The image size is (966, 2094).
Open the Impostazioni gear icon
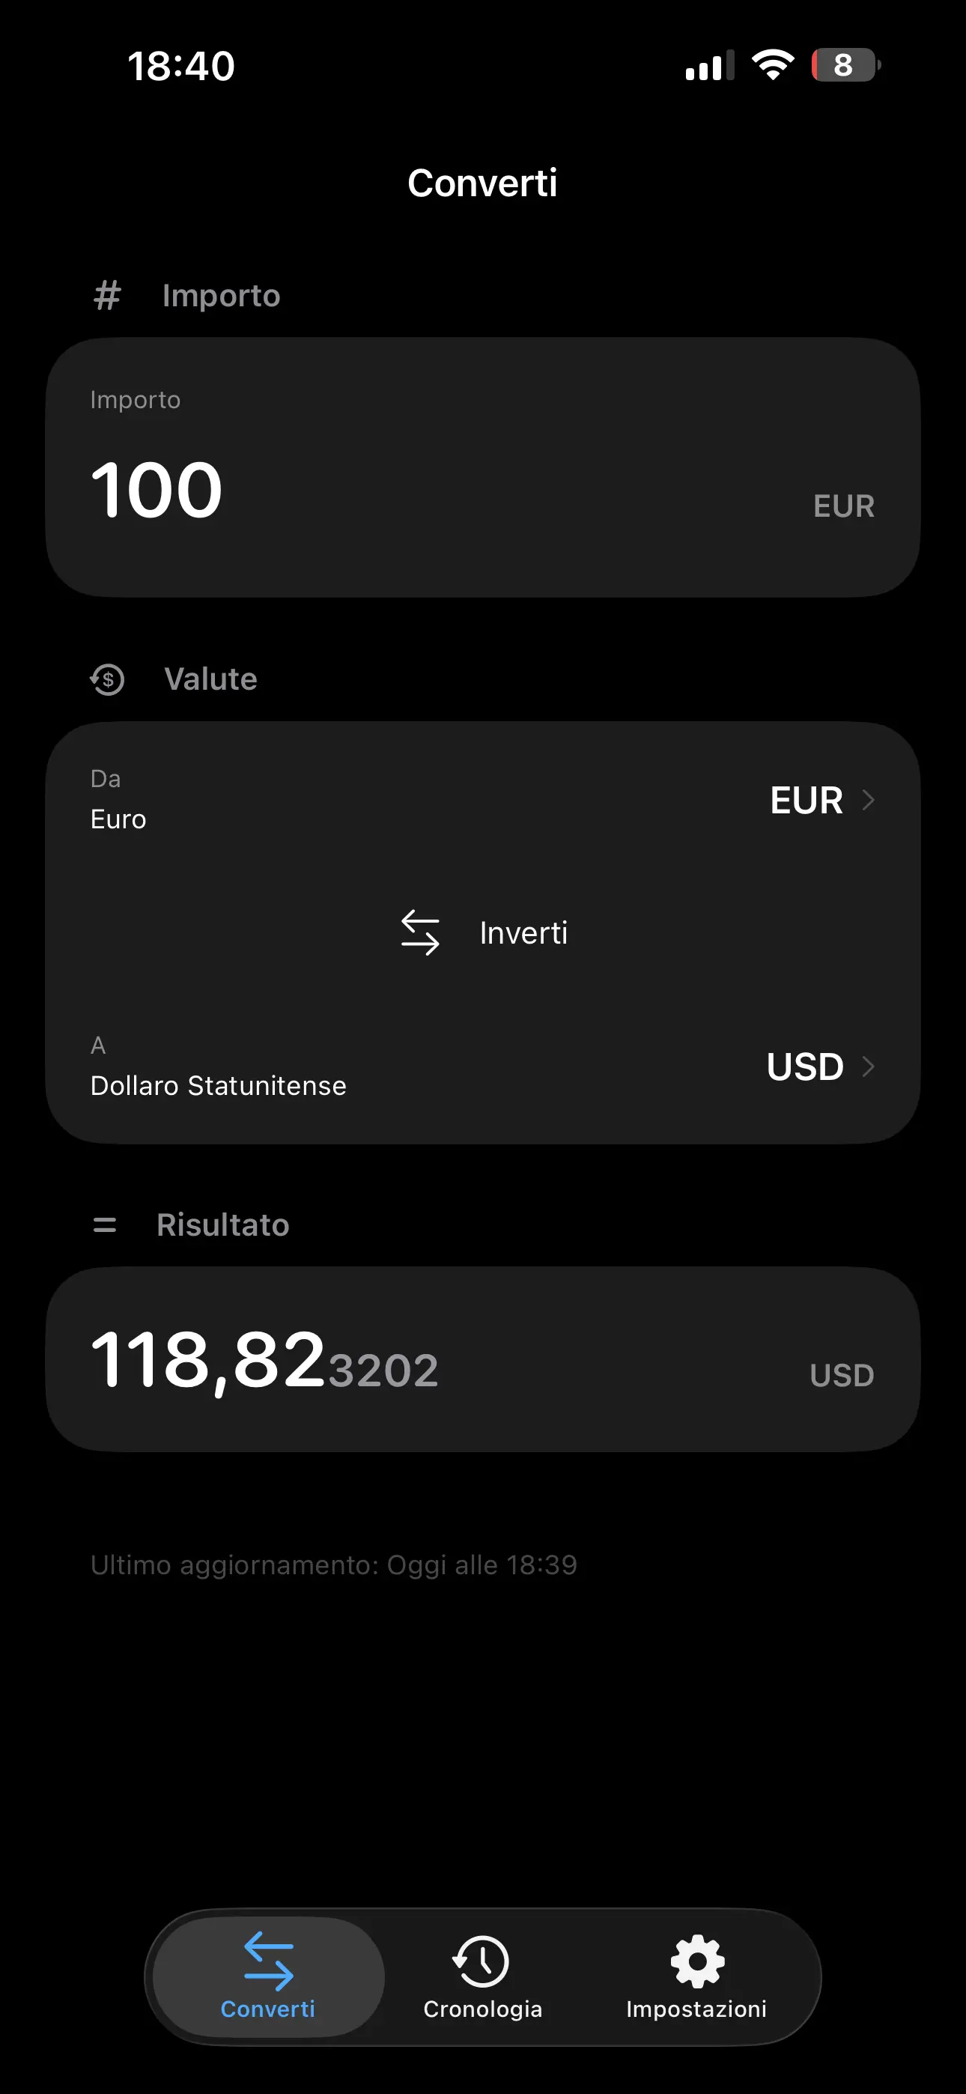click(697, 1961)
